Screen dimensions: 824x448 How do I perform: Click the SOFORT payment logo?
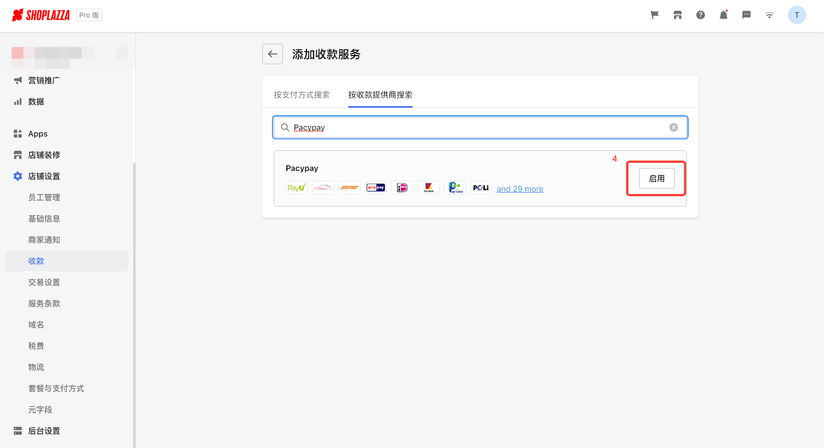point(349,187)
